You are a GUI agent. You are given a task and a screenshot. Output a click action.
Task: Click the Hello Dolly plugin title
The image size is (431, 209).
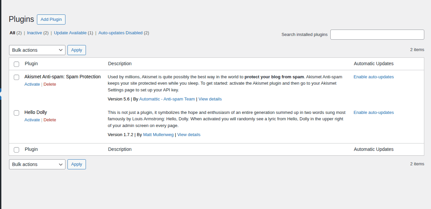36,112
